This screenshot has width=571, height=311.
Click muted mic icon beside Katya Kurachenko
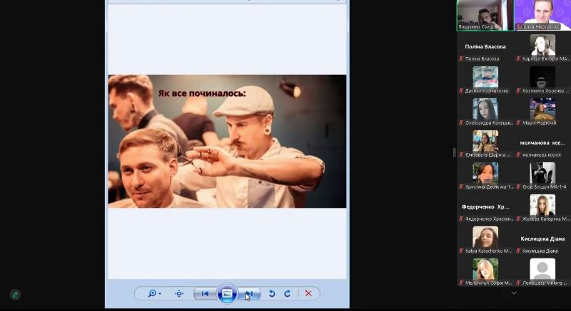point(461,251)
